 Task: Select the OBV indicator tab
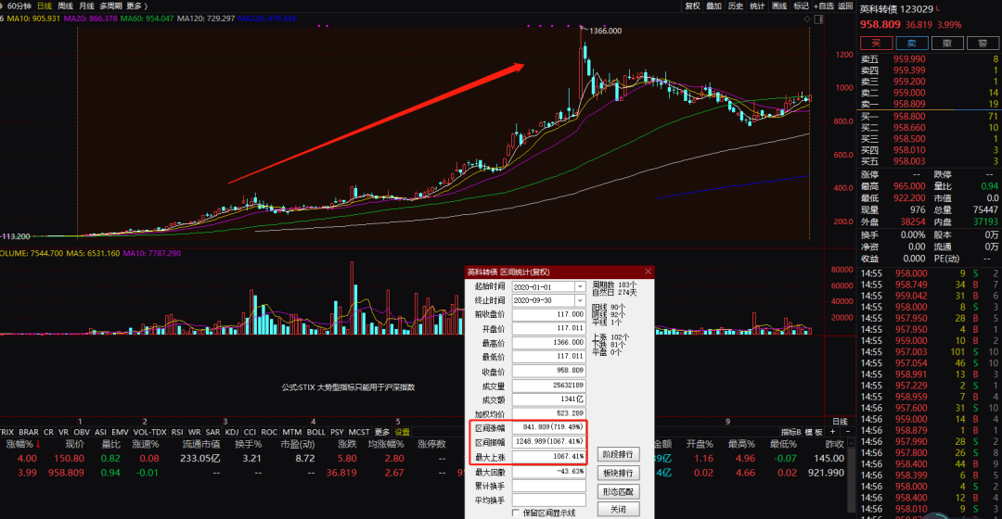click(x=82, y=432)
